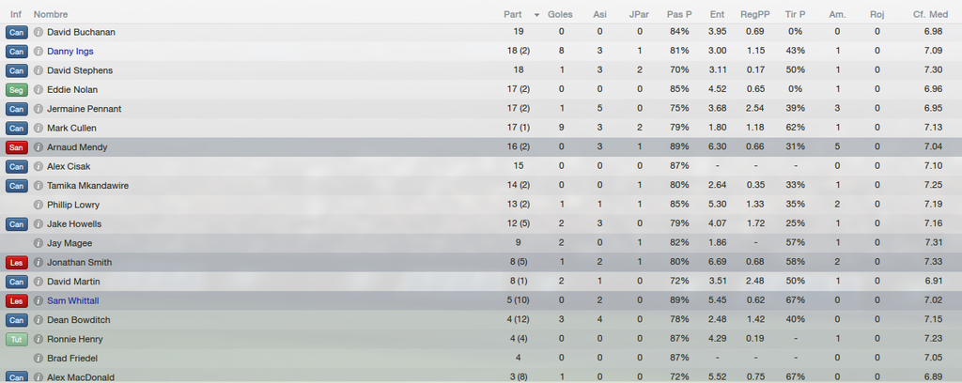Image resolution: width=962 pixels, height=383 pixels.
Task: Open info icon beside Brad Friedel
Action: tap(39, 358)
